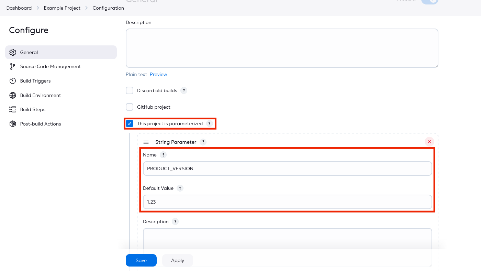Click the help icon beside String Parameter
This screenshot has height=271, width=481.
pyautogui.click(x=203, y=142)
